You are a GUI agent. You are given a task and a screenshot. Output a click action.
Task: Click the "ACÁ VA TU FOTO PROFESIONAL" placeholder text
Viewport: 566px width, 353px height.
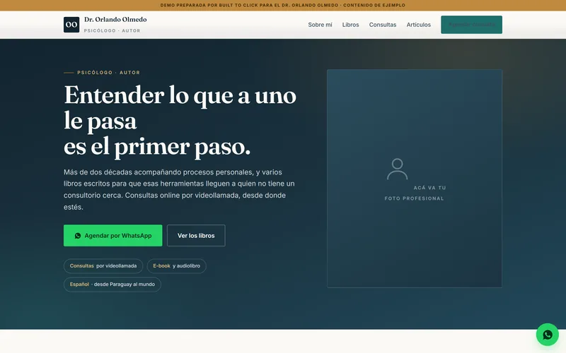point(415,193)
